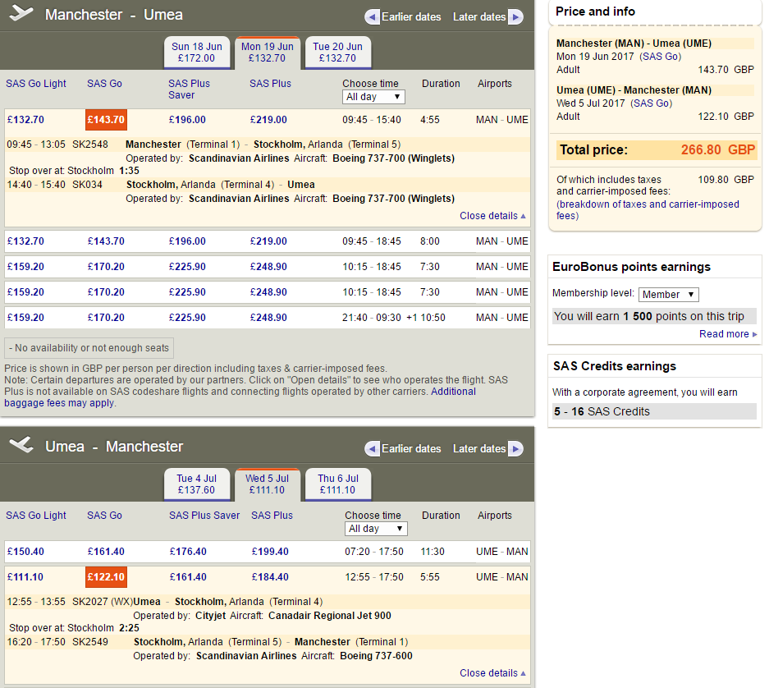
Task: Select the Wed 5 Jul date tab
Action: 268,484
